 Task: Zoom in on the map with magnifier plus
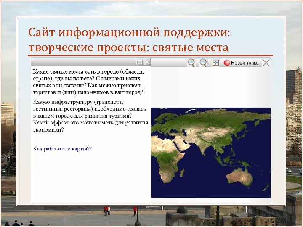tap(191, 63)
